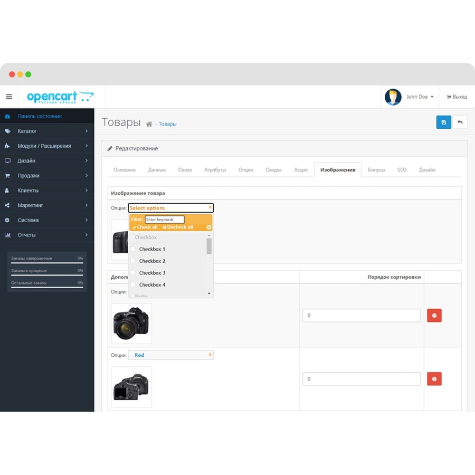Click the Редактирование pencil icon
Image resolution: width=475 pixels, height=475 pixels.
coord(110,148)
